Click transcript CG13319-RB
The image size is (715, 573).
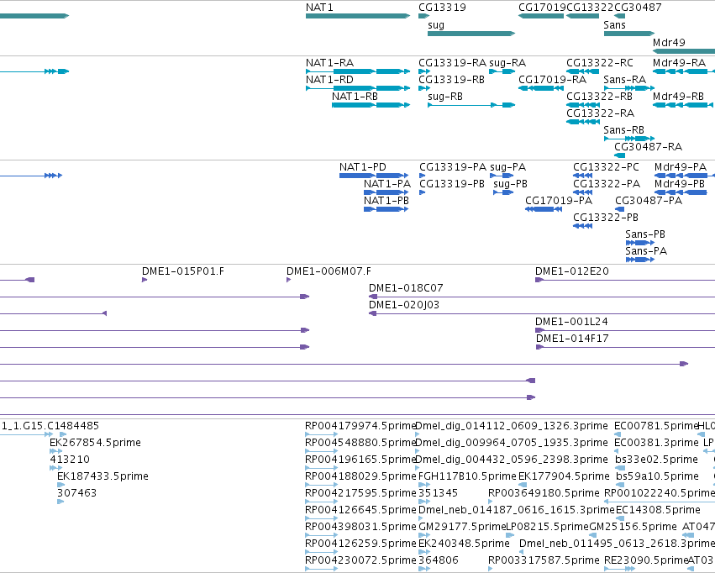424,88
